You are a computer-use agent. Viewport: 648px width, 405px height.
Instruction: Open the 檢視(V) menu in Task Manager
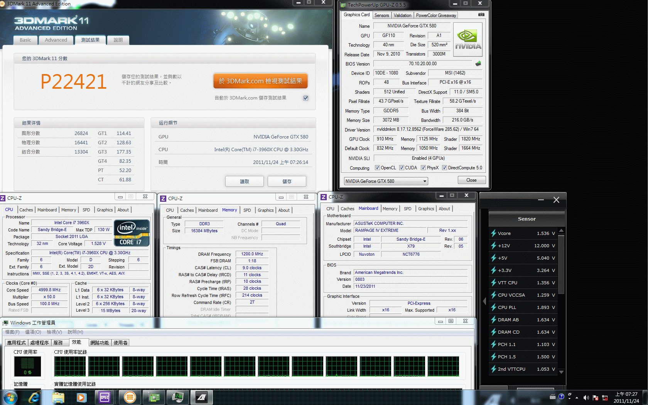pyautogui.click(x=54, y=332)
